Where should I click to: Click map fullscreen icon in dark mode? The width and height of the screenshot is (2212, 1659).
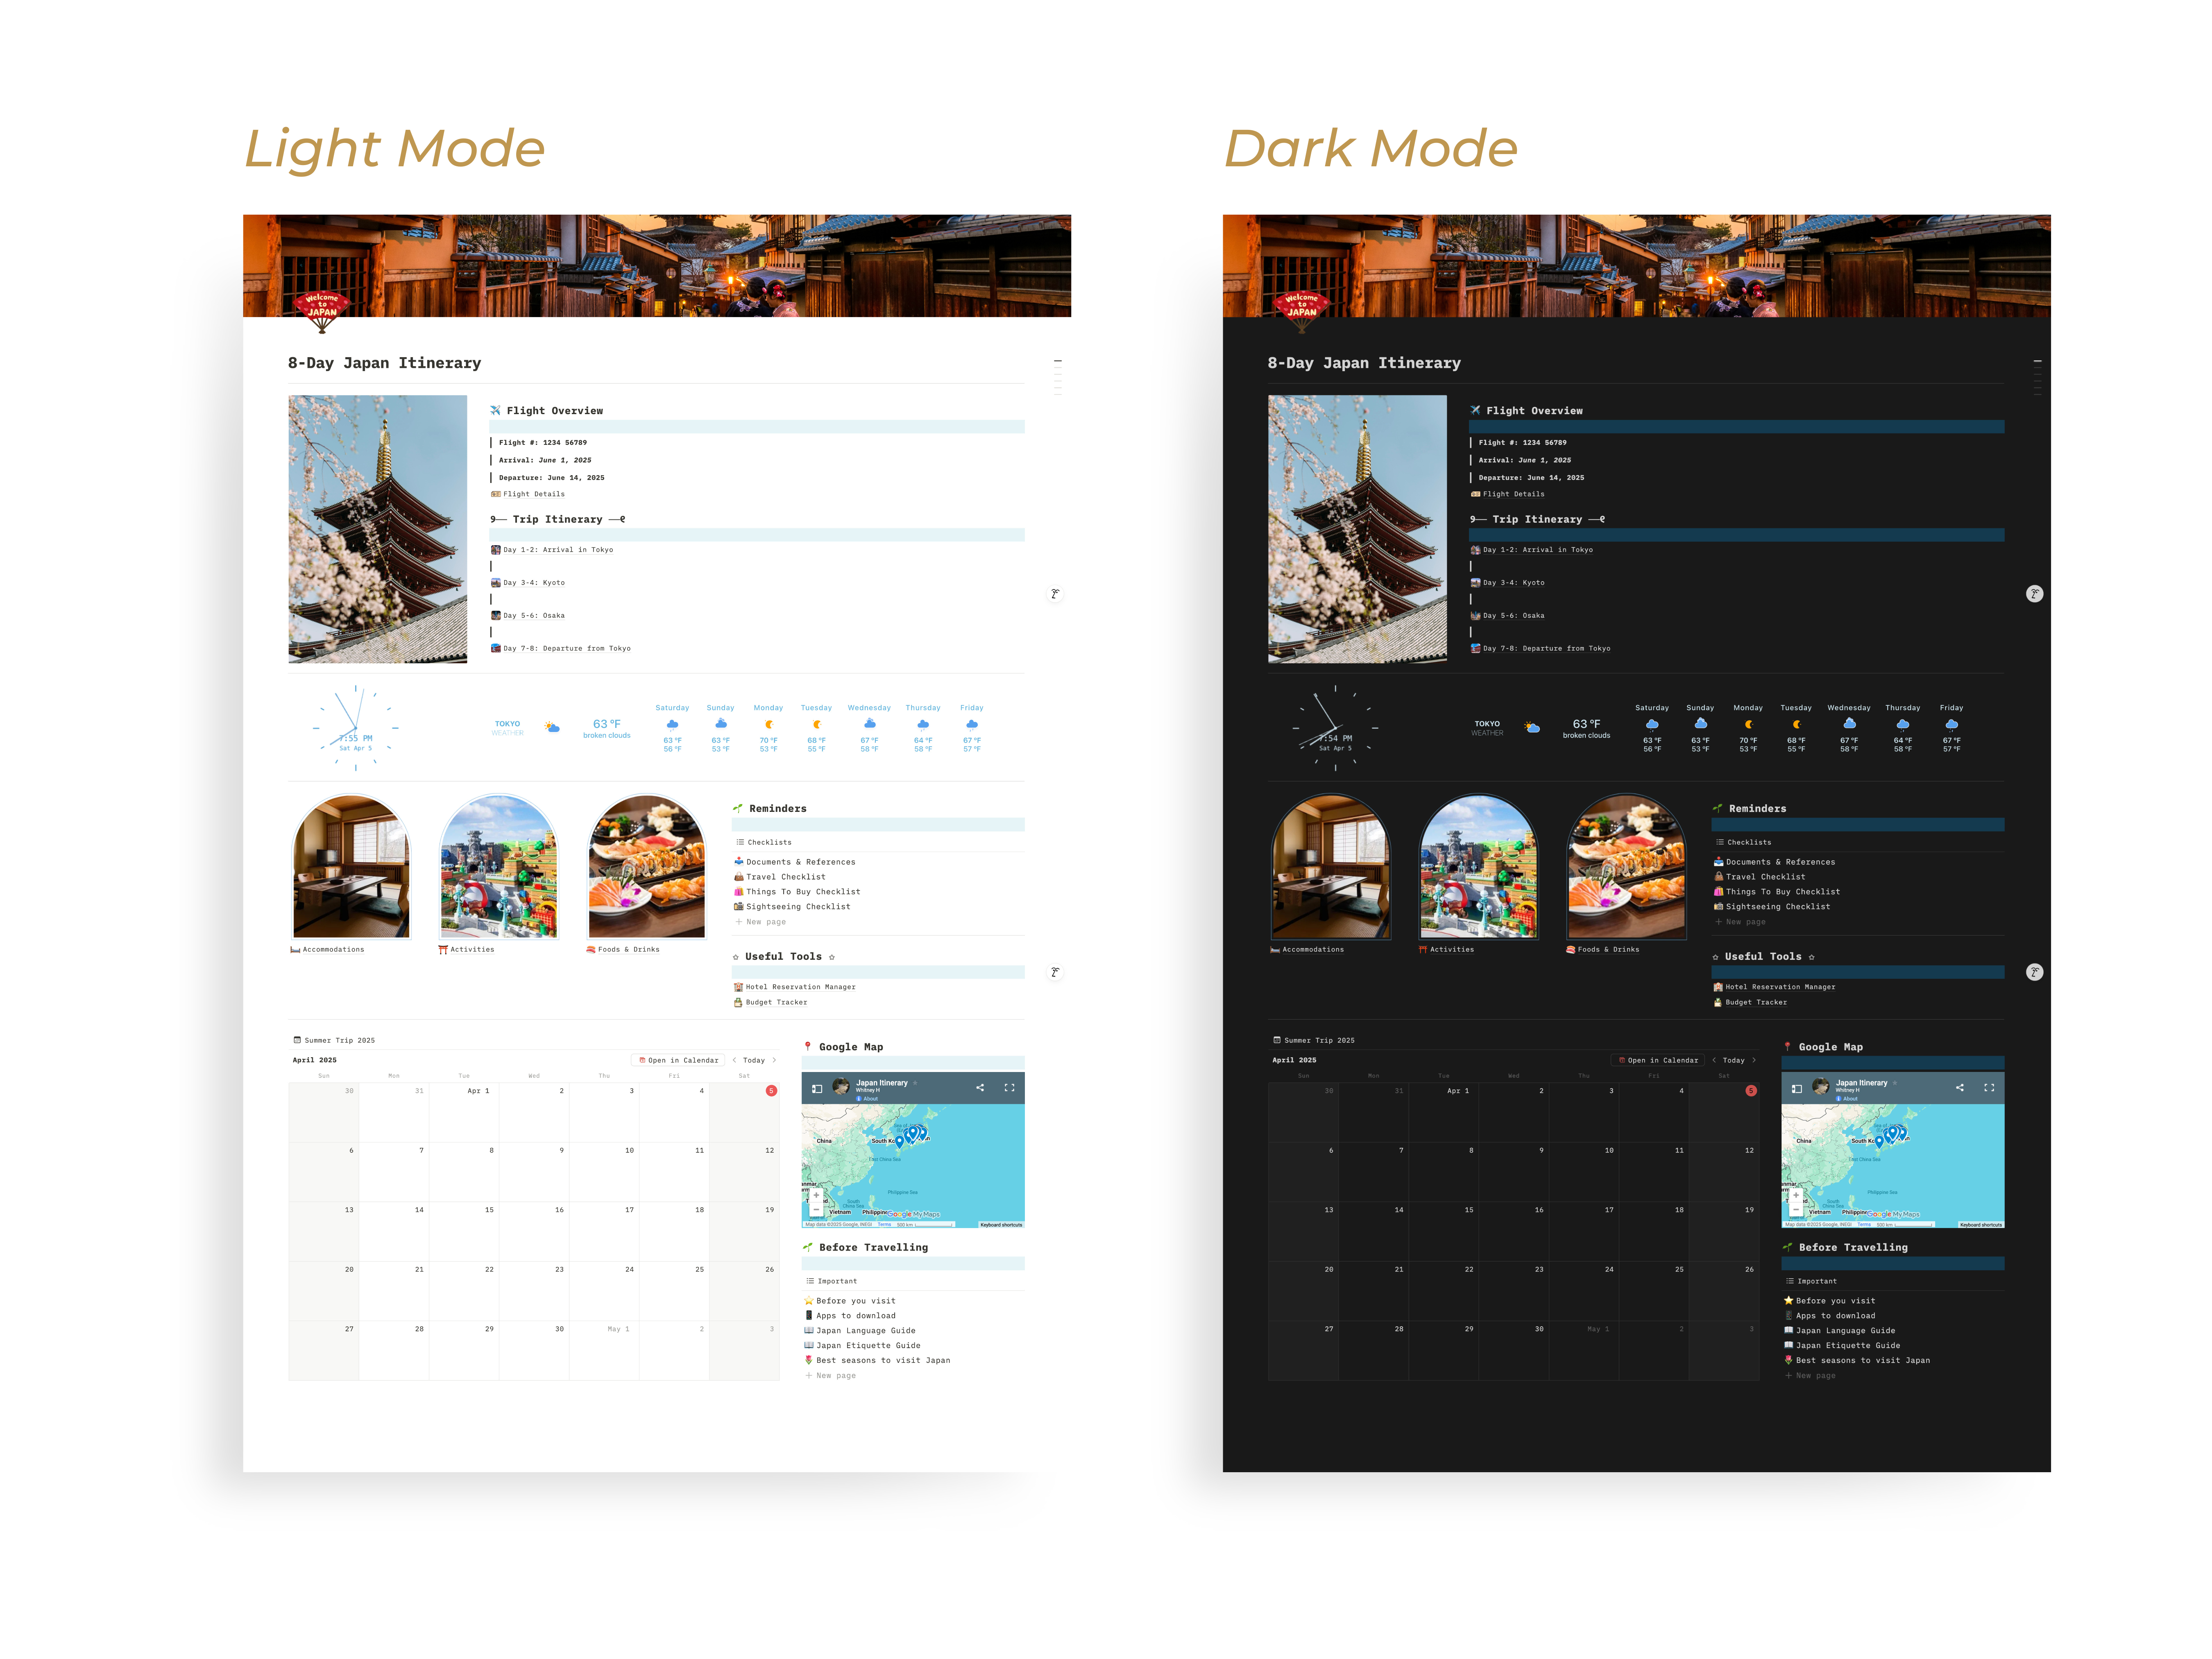(x=1989, y=1088)
